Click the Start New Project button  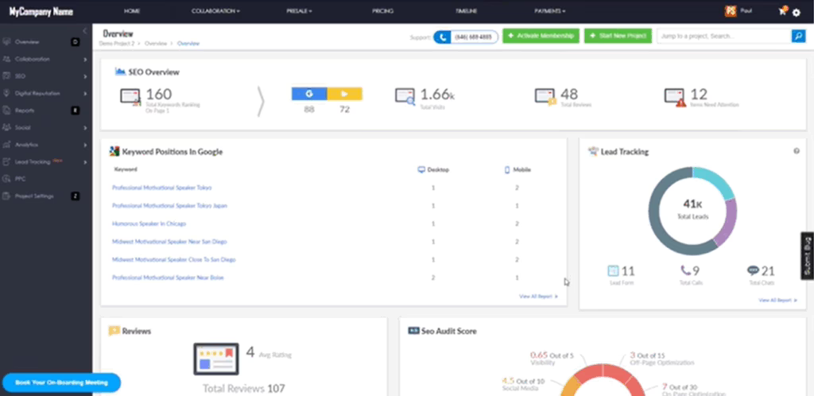coord(618,36)
